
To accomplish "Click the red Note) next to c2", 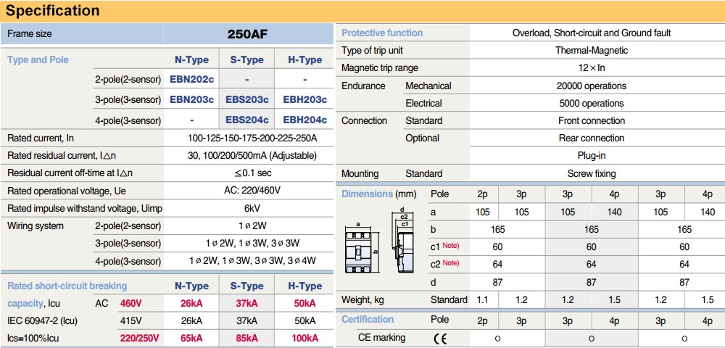I will (x=451, y=263).
